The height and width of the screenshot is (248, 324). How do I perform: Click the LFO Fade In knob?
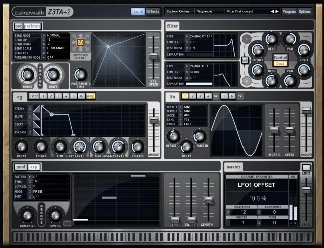click(x=199, y=135)
